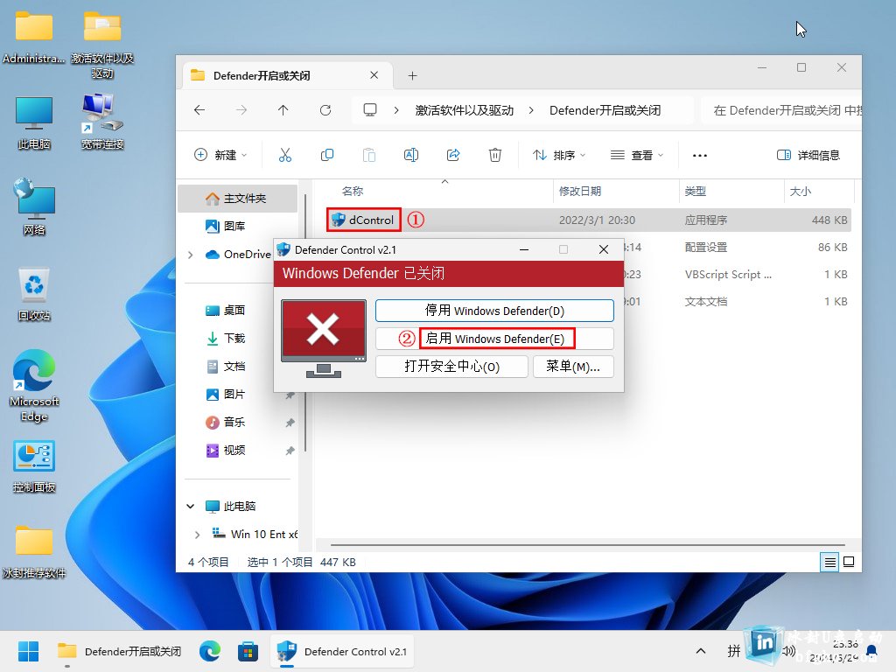Open the 此电脑 desktop icon

point(34,122)
